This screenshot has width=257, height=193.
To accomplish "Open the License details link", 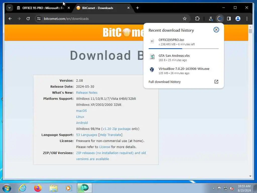I will (x=105, y=147).
